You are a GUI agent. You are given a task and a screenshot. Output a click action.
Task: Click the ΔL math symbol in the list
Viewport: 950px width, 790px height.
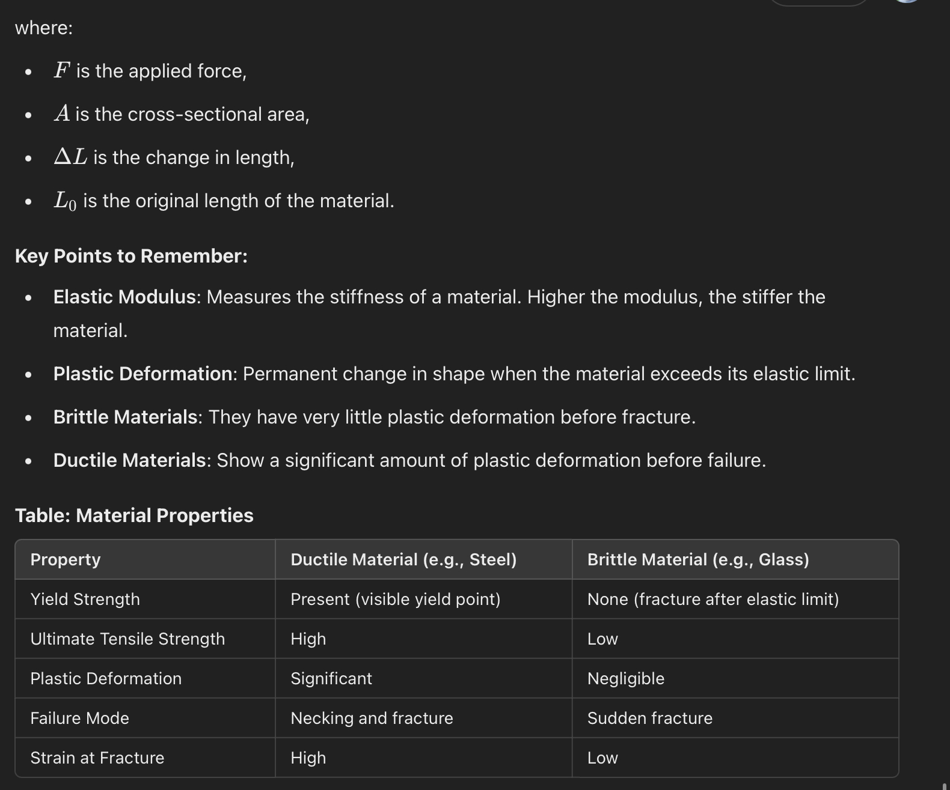(70, 157)
